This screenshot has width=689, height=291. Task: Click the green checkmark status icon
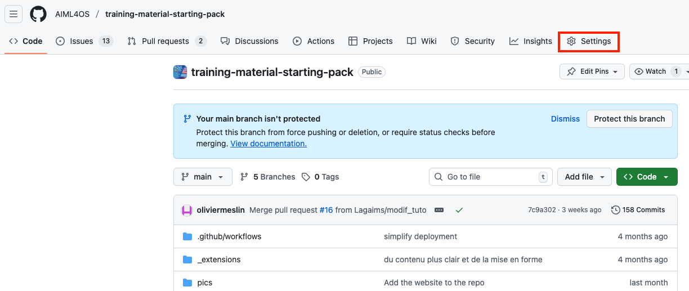click(459, 210)
